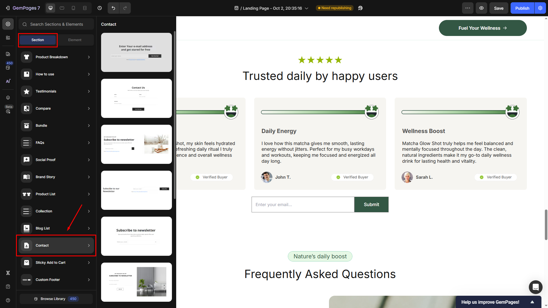548x308 pixels.
Task: Open the help question mark icon
Action: (8, 300)
